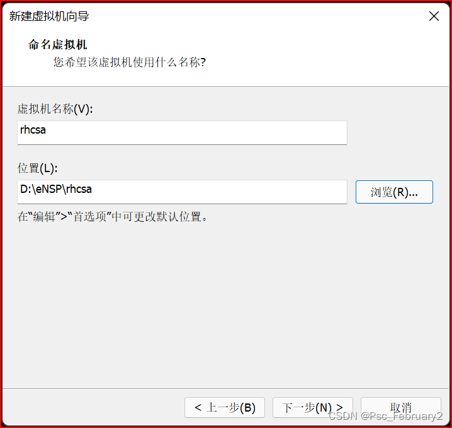The width and height of the screenshot is (452, 428).
Task: Click the text 您希望该虚拟机使用什么名称?
Action: (x=130, y=62)
